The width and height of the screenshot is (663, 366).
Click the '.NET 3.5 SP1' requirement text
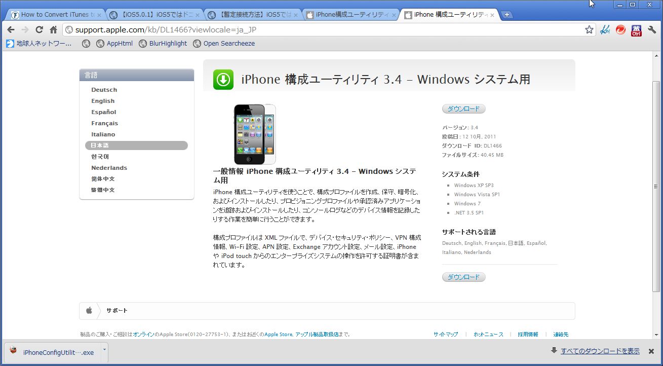click(469, 213)
